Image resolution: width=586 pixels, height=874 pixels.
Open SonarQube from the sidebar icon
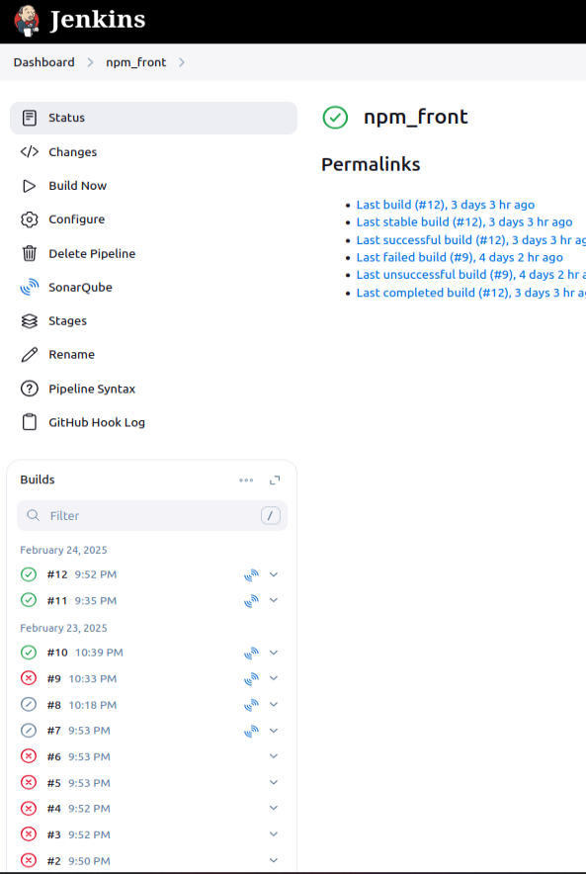29,287
